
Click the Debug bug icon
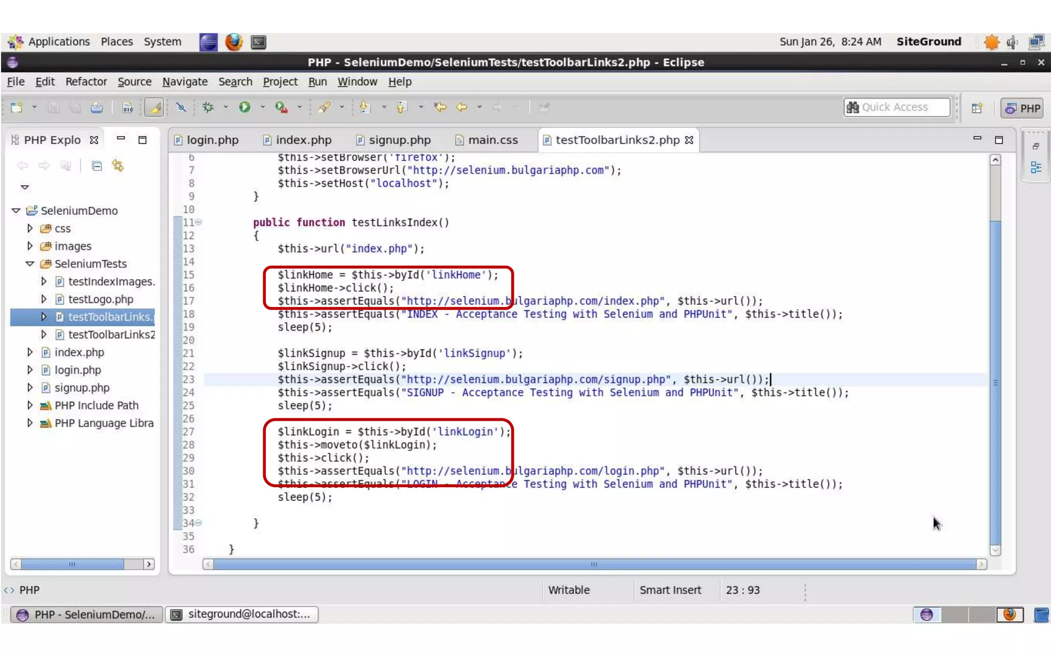(208, 107)
